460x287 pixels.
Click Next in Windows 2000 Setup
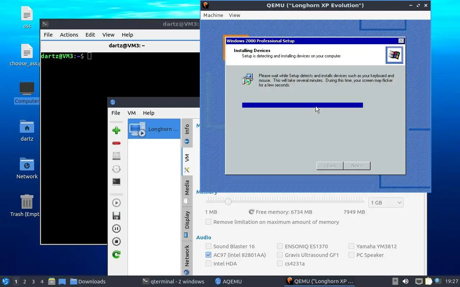point(356,166)
